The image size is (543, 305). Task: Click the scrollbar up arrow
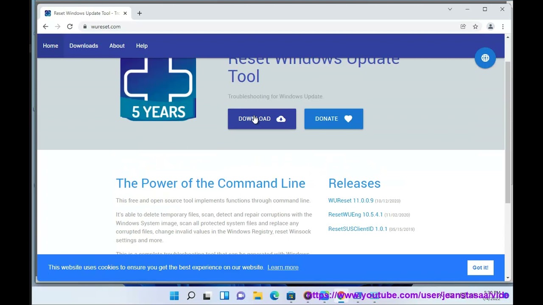click(x=508, y=37)
